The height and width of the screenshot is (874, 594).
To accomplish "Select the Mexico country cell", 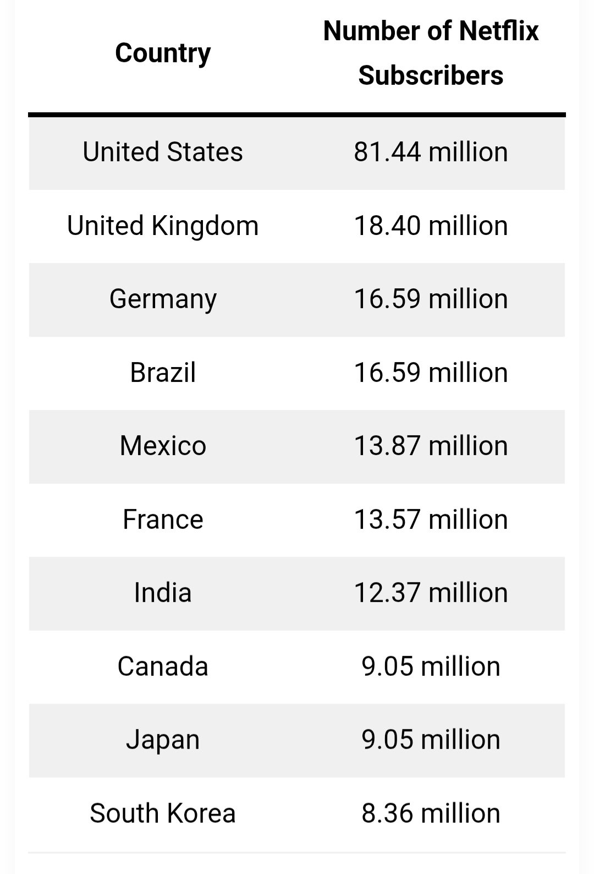I will click(163, 446).
